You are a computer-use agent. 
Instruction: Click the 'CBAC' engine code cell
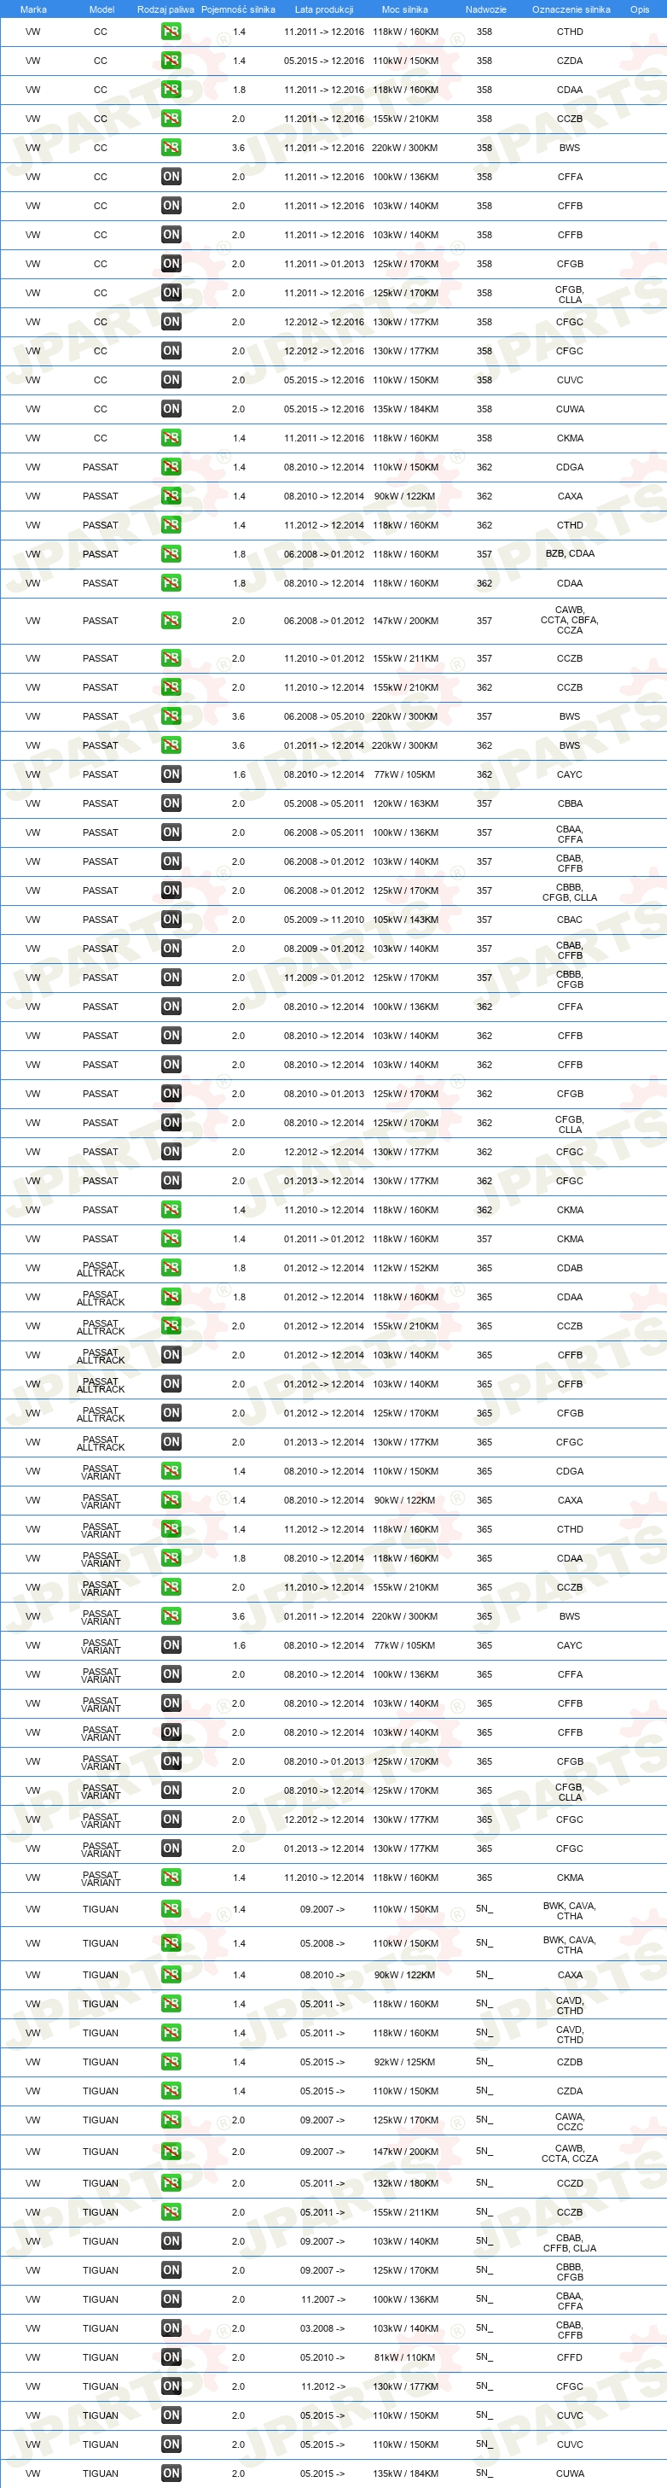[x=570, y=919]
